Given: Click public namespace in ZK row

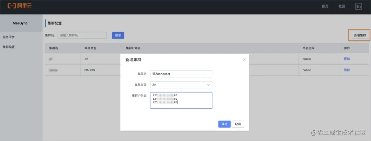Looking at the screenshot, I should tap(307, 59).
